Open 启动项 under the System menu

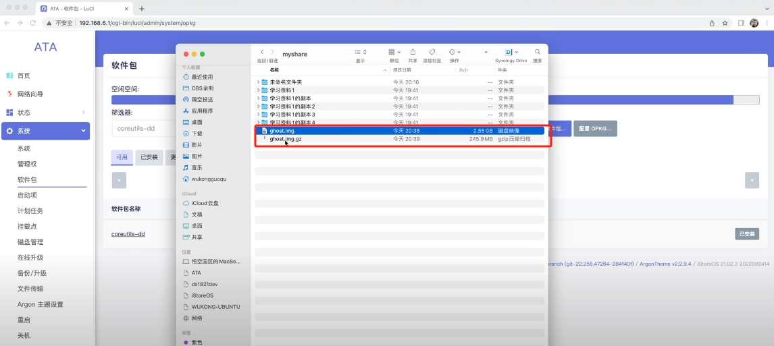[27, 195]
